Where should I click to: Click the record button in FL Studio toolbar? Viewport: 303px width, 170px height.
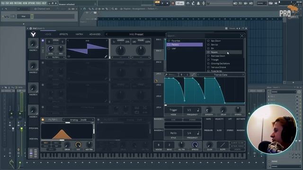coord(173,3)
